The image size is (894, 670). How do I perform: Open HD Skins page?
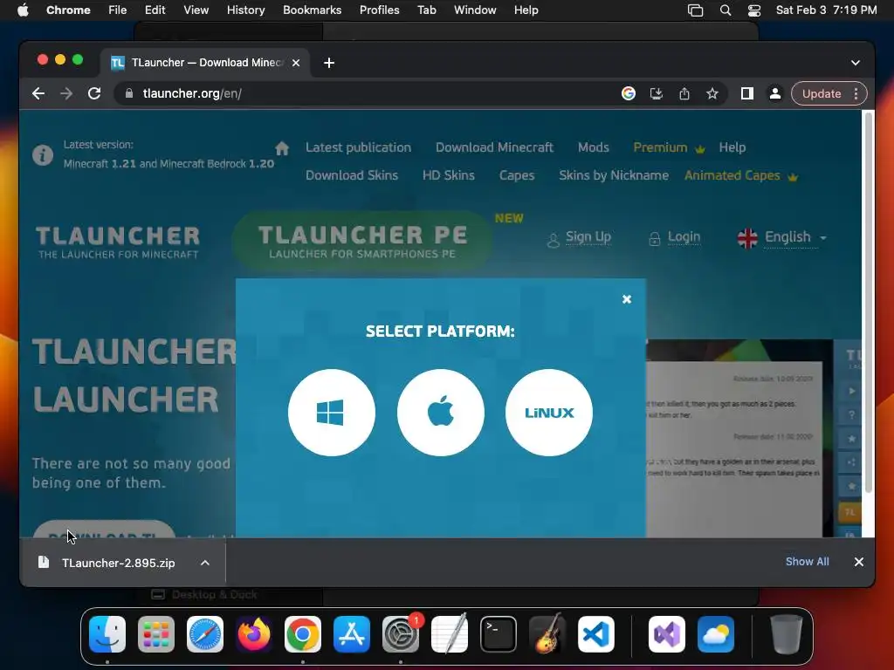[x=448, y=175]
